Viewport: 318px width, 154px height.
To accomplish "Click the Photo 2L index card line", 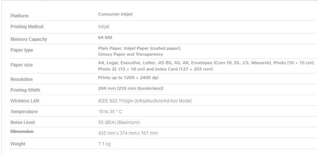I will click(x=155, y=69).
